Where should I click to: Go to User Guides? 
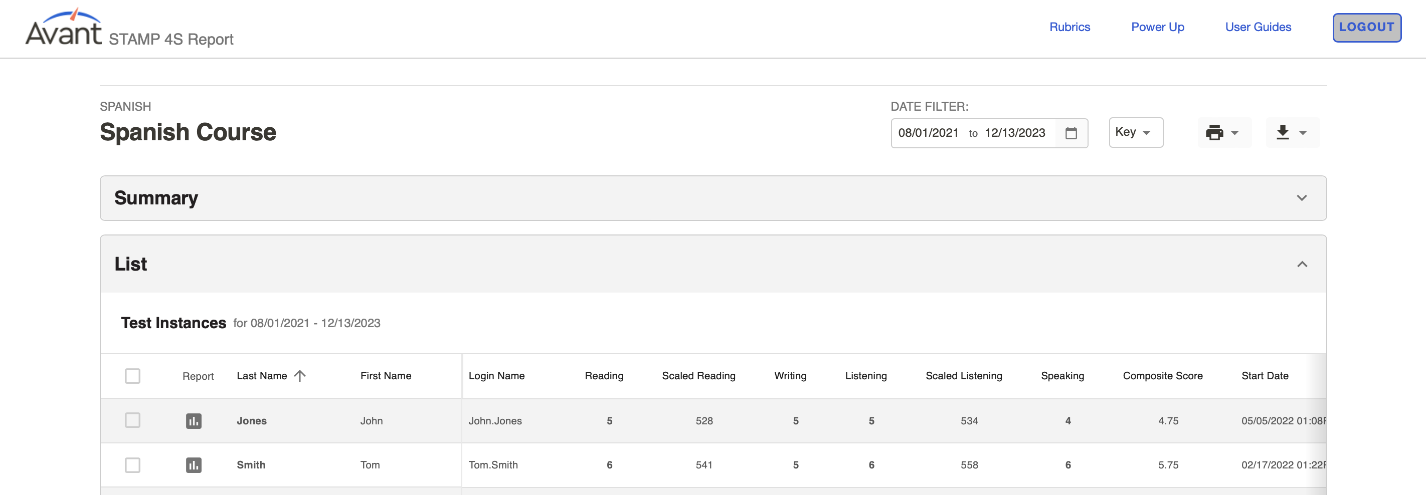(1258, 27)
